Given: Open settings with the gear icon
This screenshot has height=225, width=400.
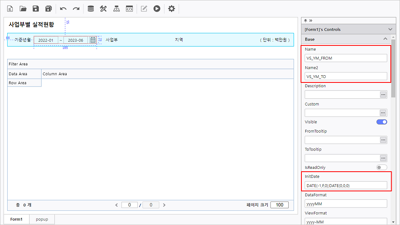Looking at the screenshot, I should [171, 8].
